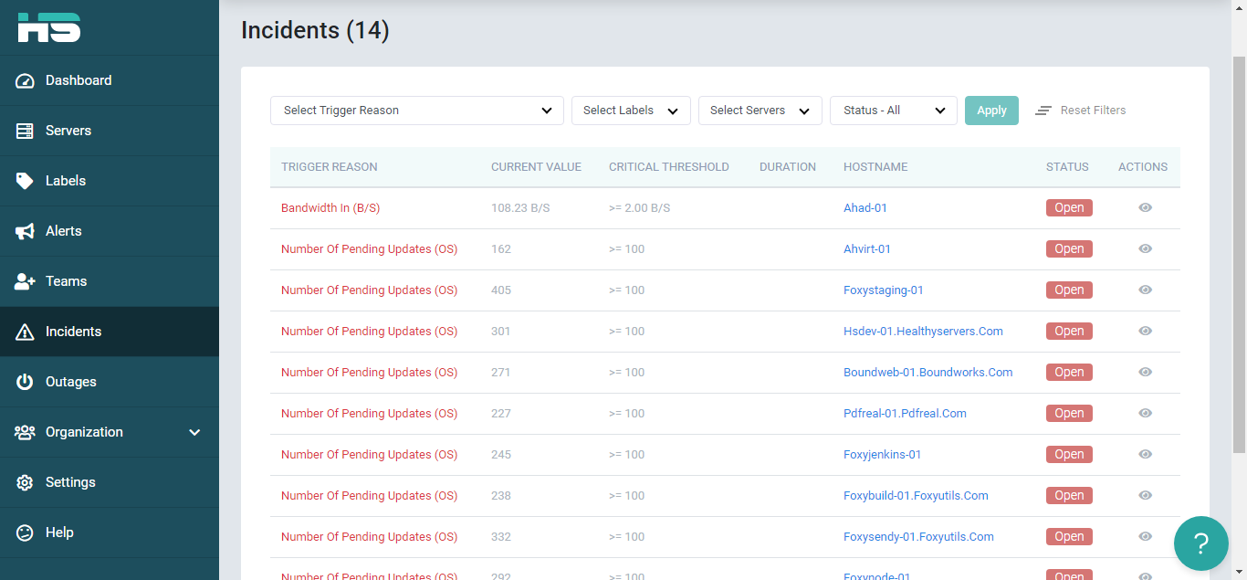The height and width of the screenshot is (580, 1247).
Task: Click the CURRENT VALUE column header
Action: (536, 167)
